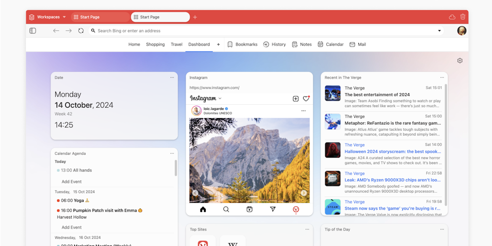Go to Instagram home feed icon
Image resolution: width=492 pixels, height=246 pixels.
click(203, 209)
